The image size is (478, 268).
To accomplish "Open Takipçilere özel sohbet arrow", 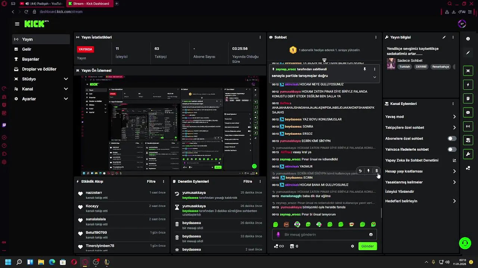I will tap(454, 128).
